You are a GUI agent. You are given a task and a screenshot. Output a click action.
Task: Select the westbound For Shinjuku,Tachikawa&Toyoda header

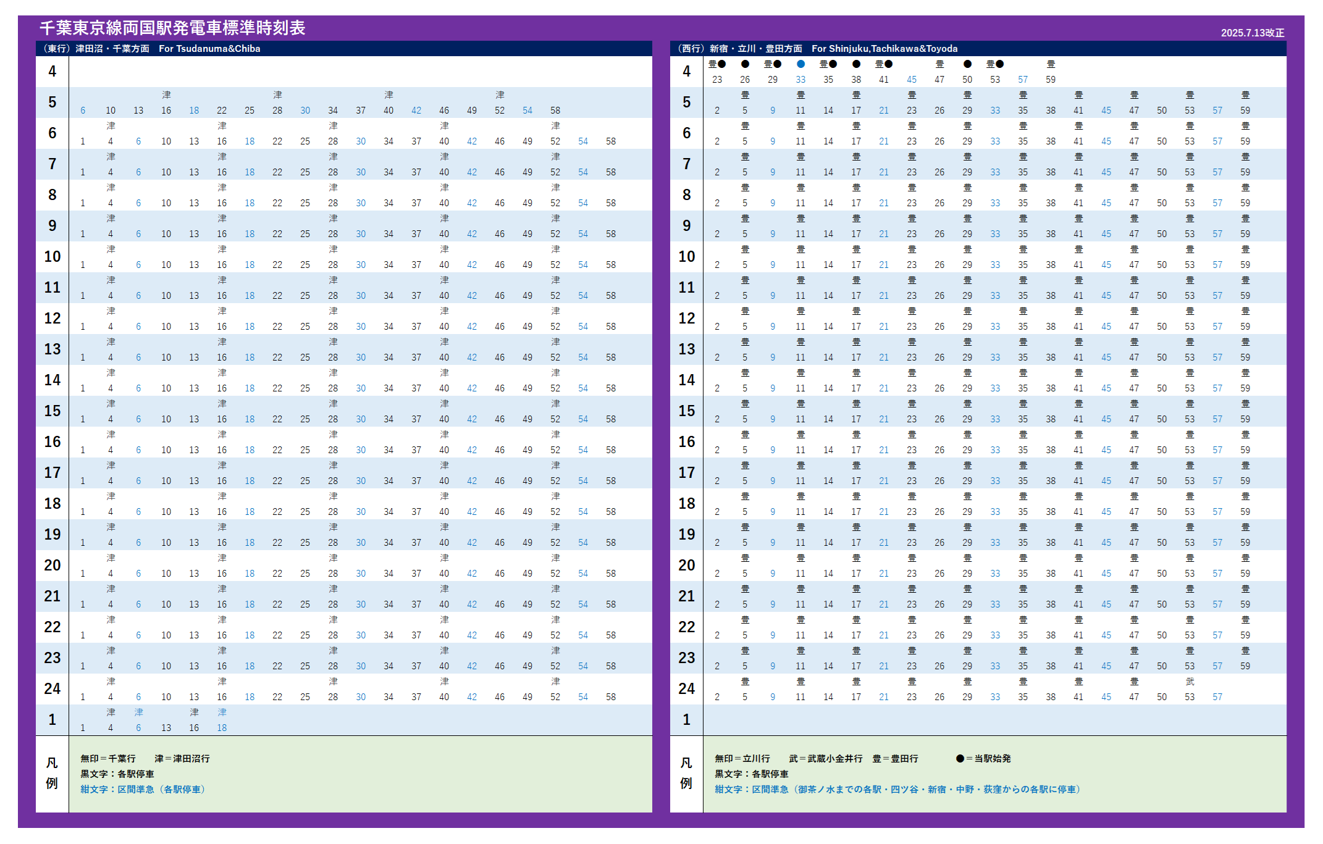pos(884,49)
